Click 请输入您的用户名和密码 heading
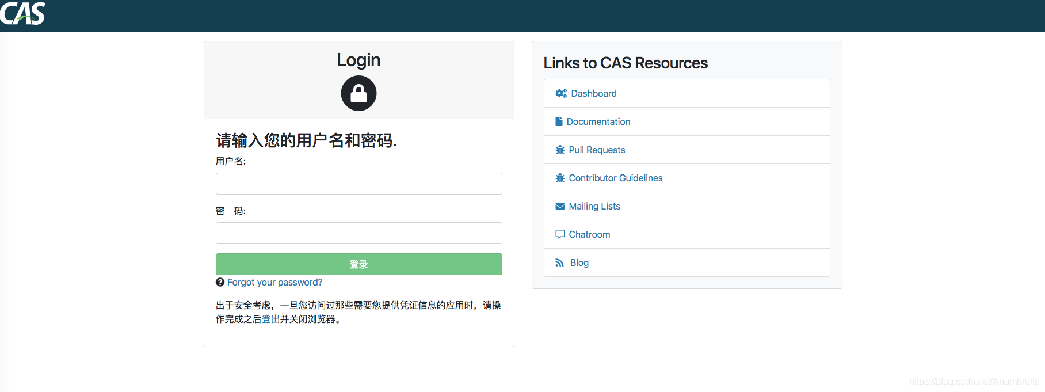This screenshot has height=392, width=1045. pyautogui.click(x=306, y=140)
